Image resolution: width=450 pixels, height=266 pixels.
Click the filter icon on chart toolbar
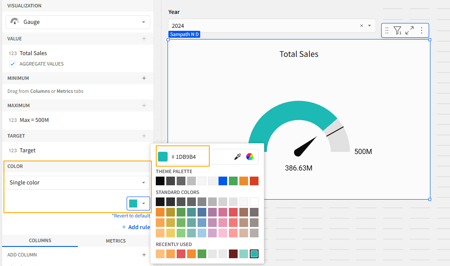397,30
